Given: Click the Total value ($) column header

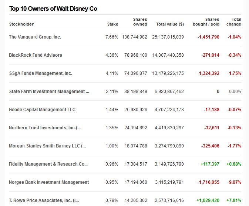Looking at the screenshot, I should click(170, 24).
